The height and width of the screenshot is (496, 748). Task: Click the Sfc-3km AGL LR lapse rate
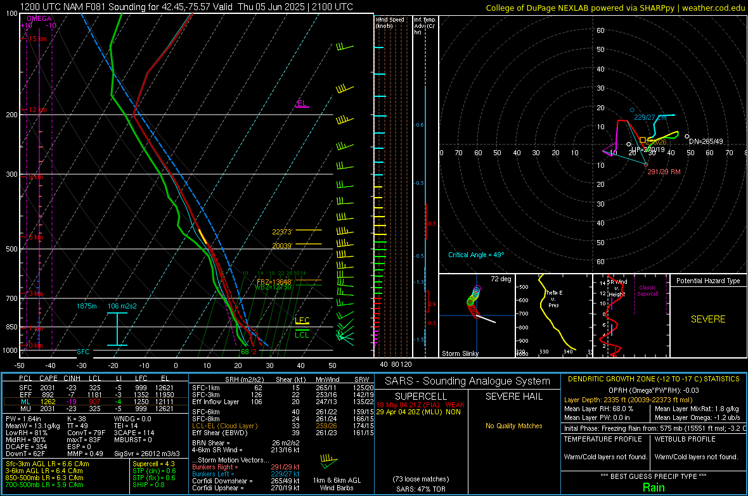coord(48,464)
